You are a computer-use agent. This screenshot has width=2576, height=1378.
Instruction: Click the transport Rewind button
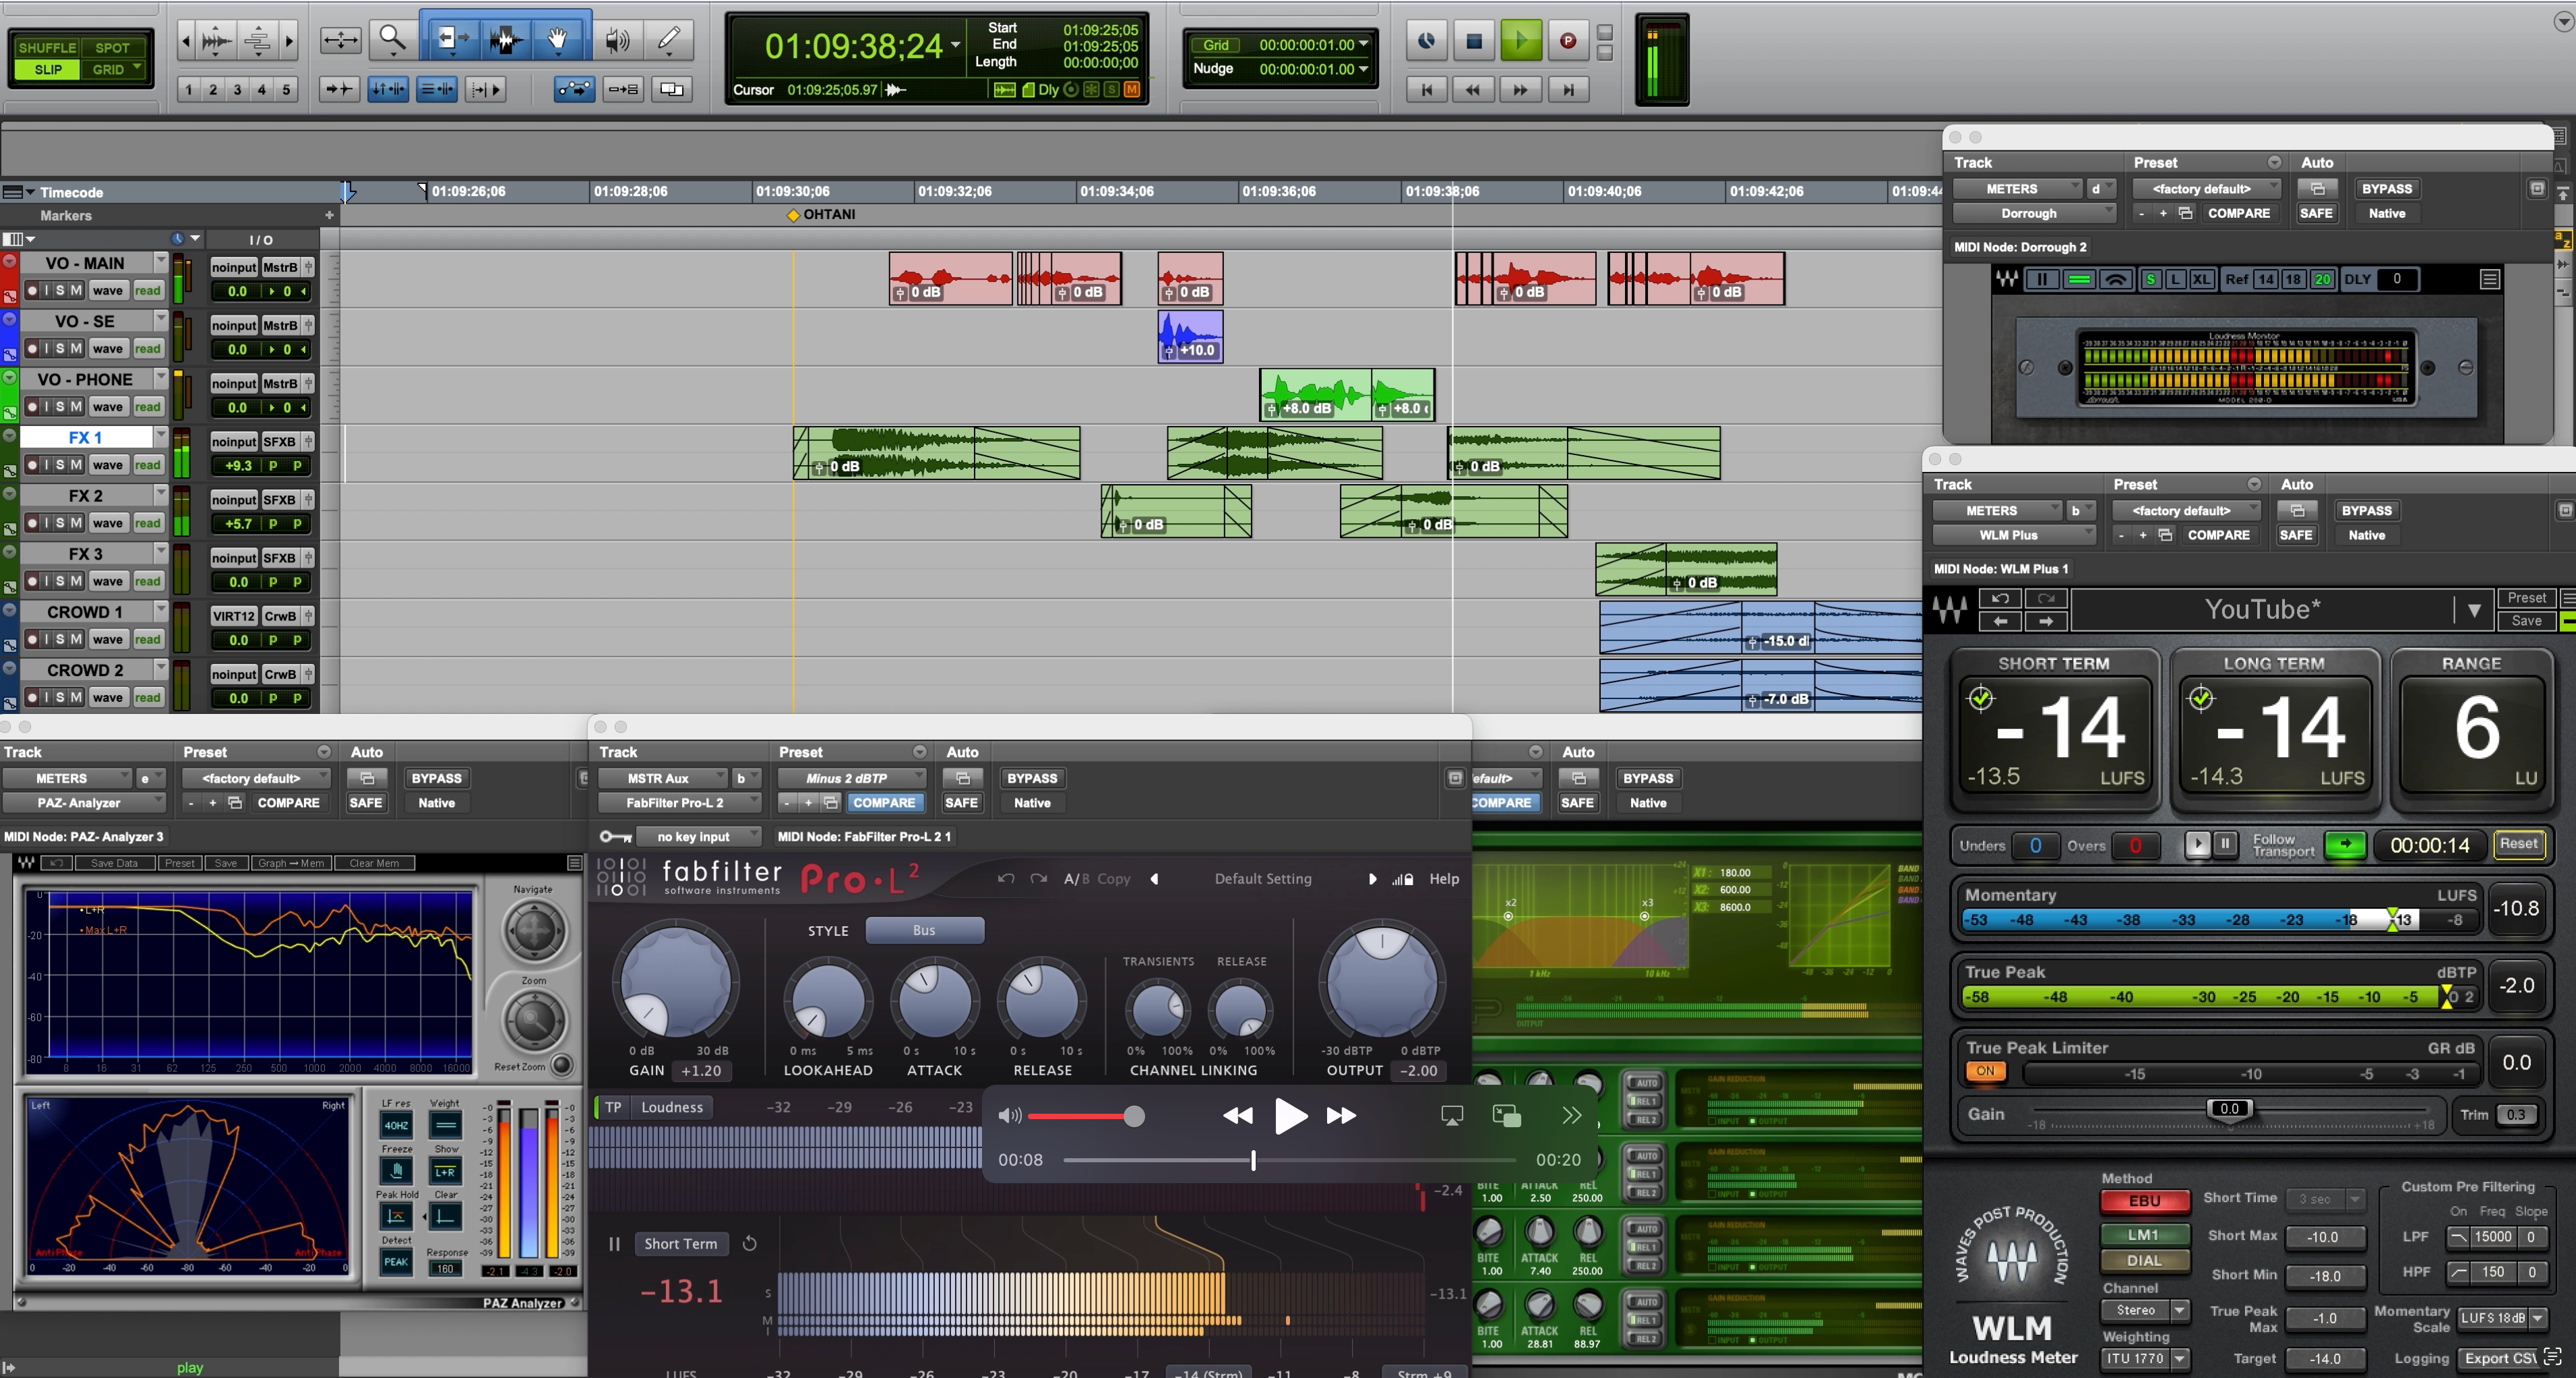click(x=1473, y=90)
